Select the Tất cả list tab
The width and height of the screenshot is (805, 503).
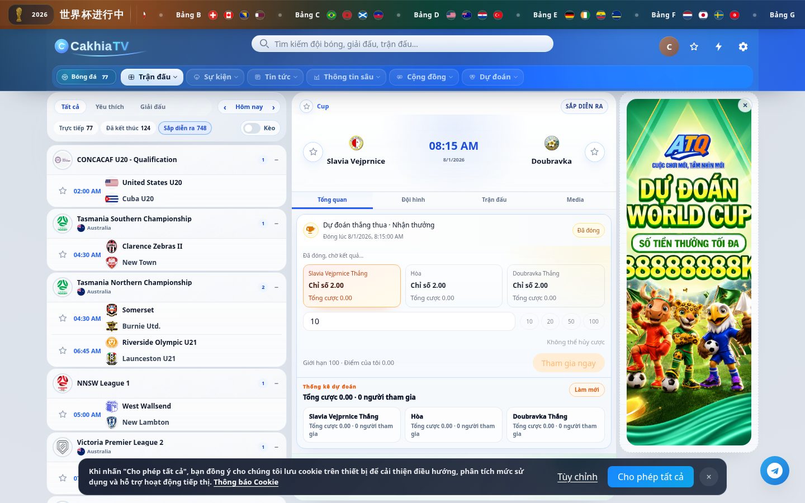coord(70,107)
